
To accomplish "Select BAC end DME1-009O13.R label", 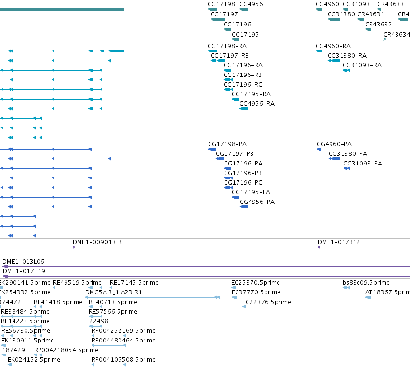I will [97, 242].
